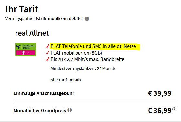Click the Ihr Tarif page heading
This screenshot has height=122, width=181.
click(22, 9)
